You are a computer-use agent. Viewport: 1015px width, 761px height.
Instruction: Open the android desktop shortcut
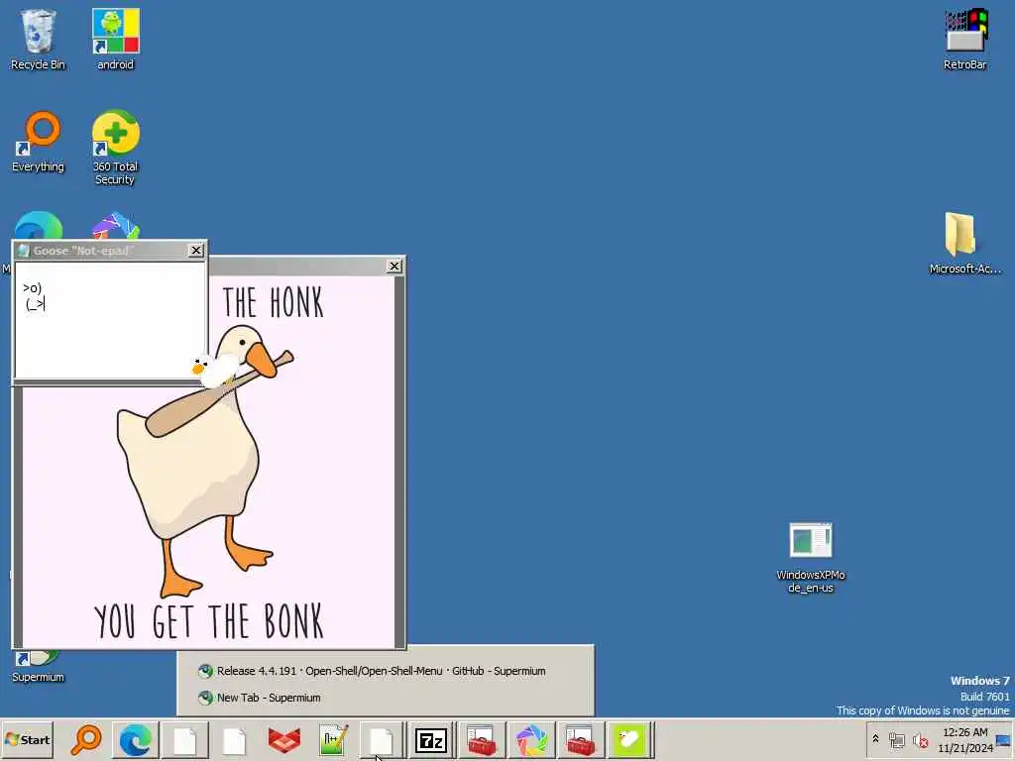[x=115, y=39]
